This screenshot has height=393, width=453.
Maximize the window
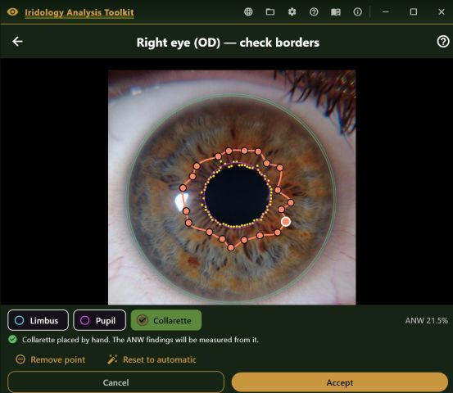tap(414, 11)
